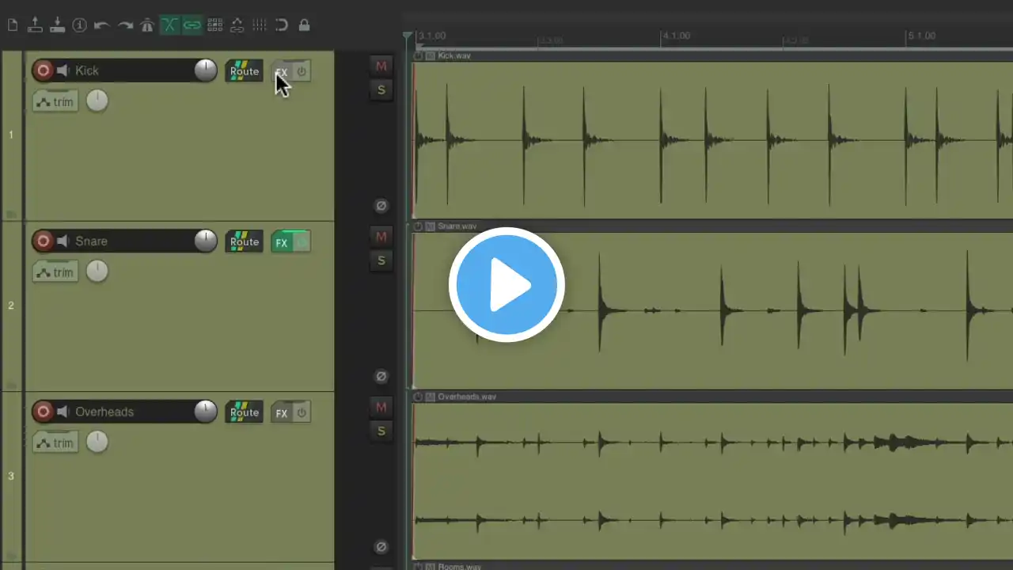The image size is (1013, 570).
Task: Mute the Overheads track with M button
Action: pyautogui.click(x=381, y=407)
